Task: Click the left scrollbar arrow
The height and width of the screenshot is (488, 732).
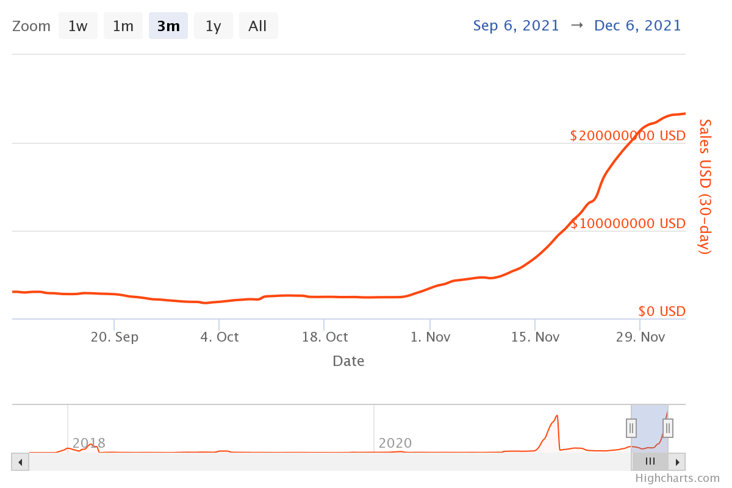Action: (x=20, y=462)
